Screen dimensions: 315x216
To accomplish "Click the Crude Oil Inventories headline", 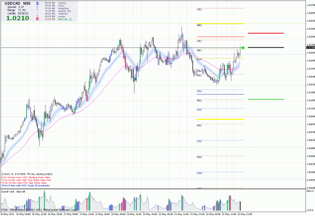I will (26, 186).
